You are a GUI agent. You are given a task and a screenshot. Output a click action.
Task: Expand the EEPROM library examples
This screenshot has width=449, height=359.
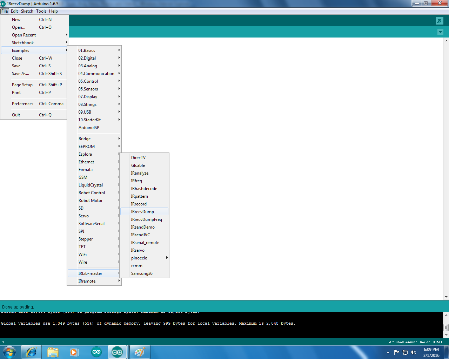point(94,147)
